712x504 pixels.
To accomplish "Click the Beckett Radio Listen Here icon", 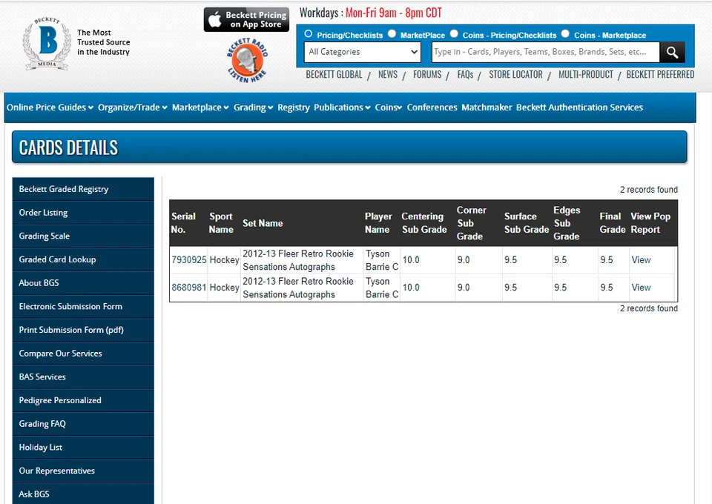I will (247, 61).
